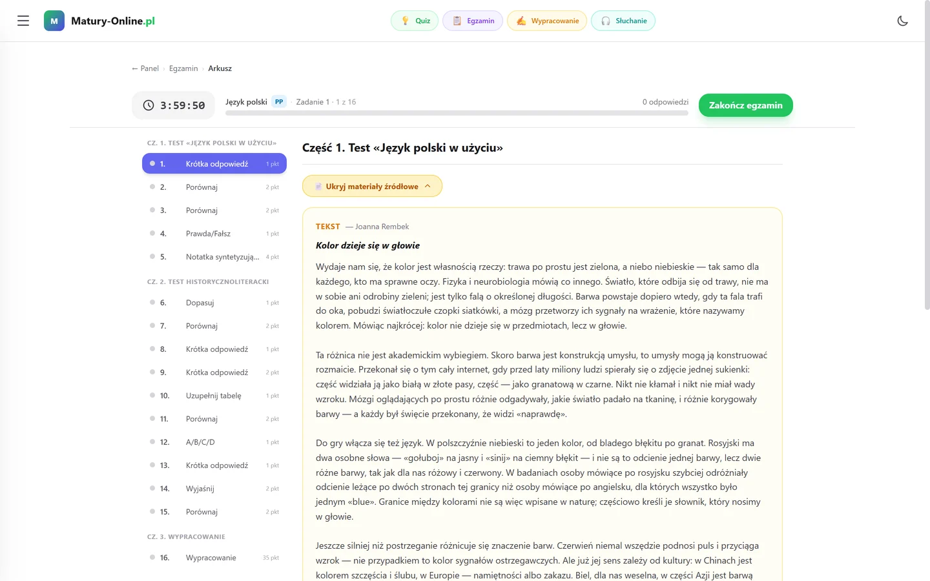Go to task 9 Krótka odpowiedź
930x581 pixels.
coord(214,372)
